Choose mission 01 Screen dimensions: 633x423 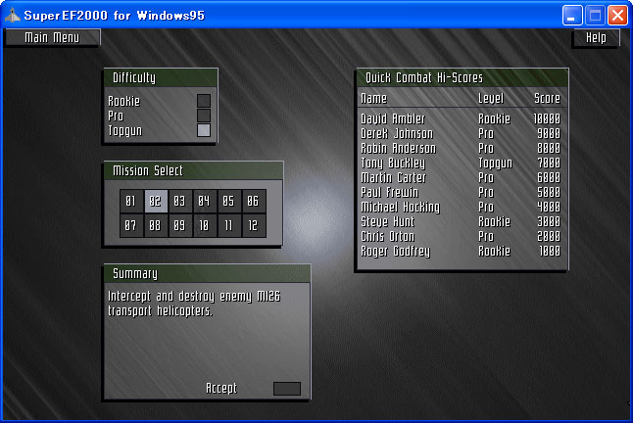(x=131, y=201)
